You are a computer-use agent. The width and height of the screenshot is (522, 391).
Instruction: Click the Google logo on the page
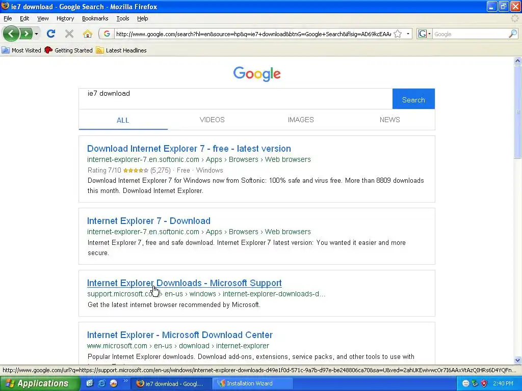tap(257, 74)
